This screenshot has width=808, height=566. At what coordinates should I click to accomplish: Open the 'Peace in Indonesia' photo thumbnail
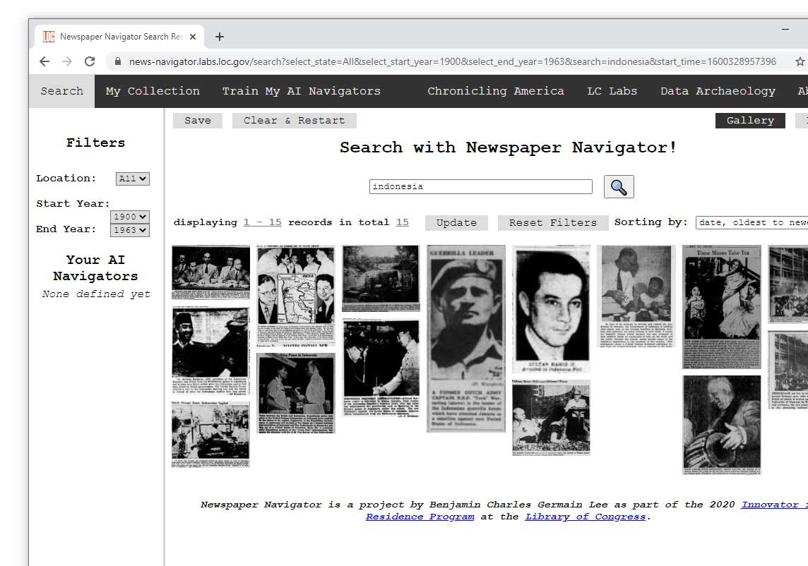click(x=297, y=393)
